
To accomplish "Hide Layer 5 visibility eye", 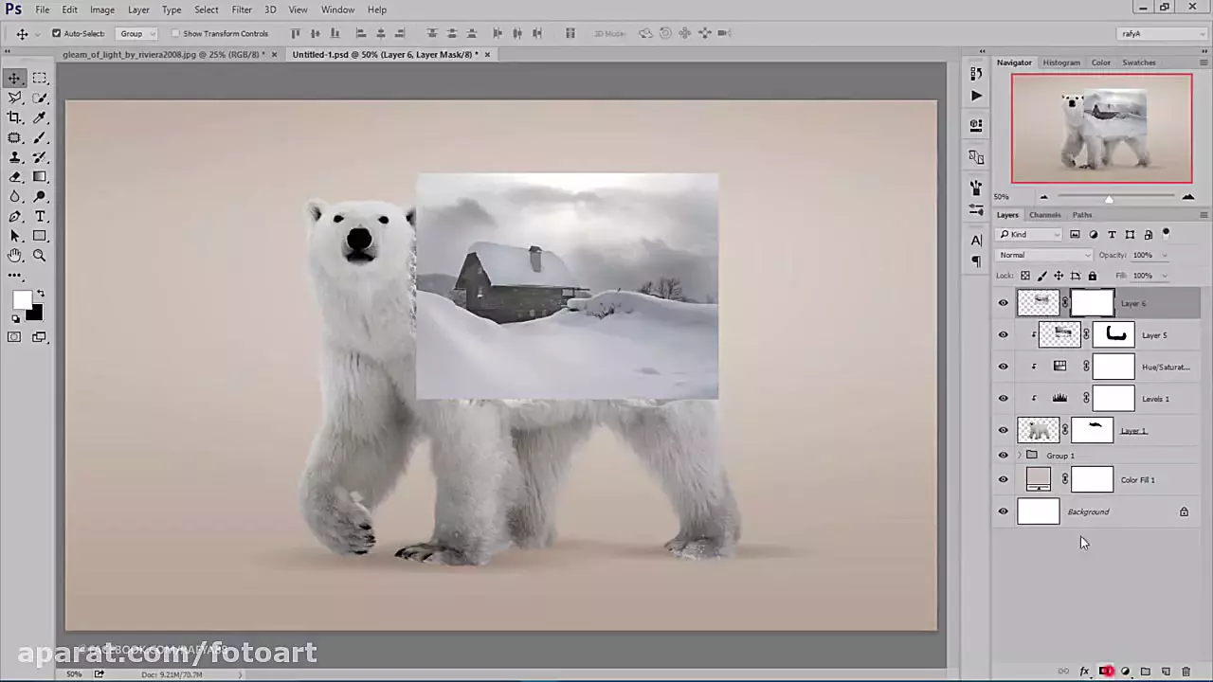I will point(1004,334).
